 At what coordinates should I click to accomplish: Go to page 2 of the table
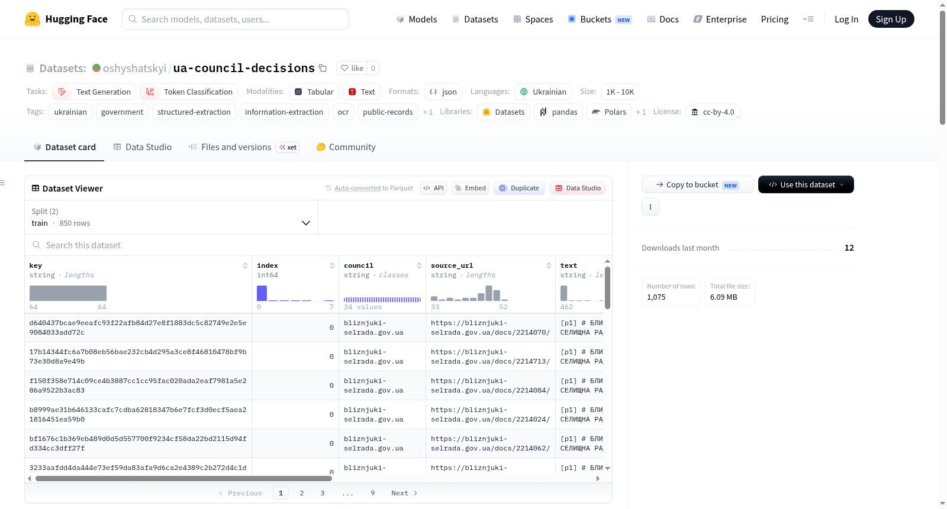(x=302, y=493)
